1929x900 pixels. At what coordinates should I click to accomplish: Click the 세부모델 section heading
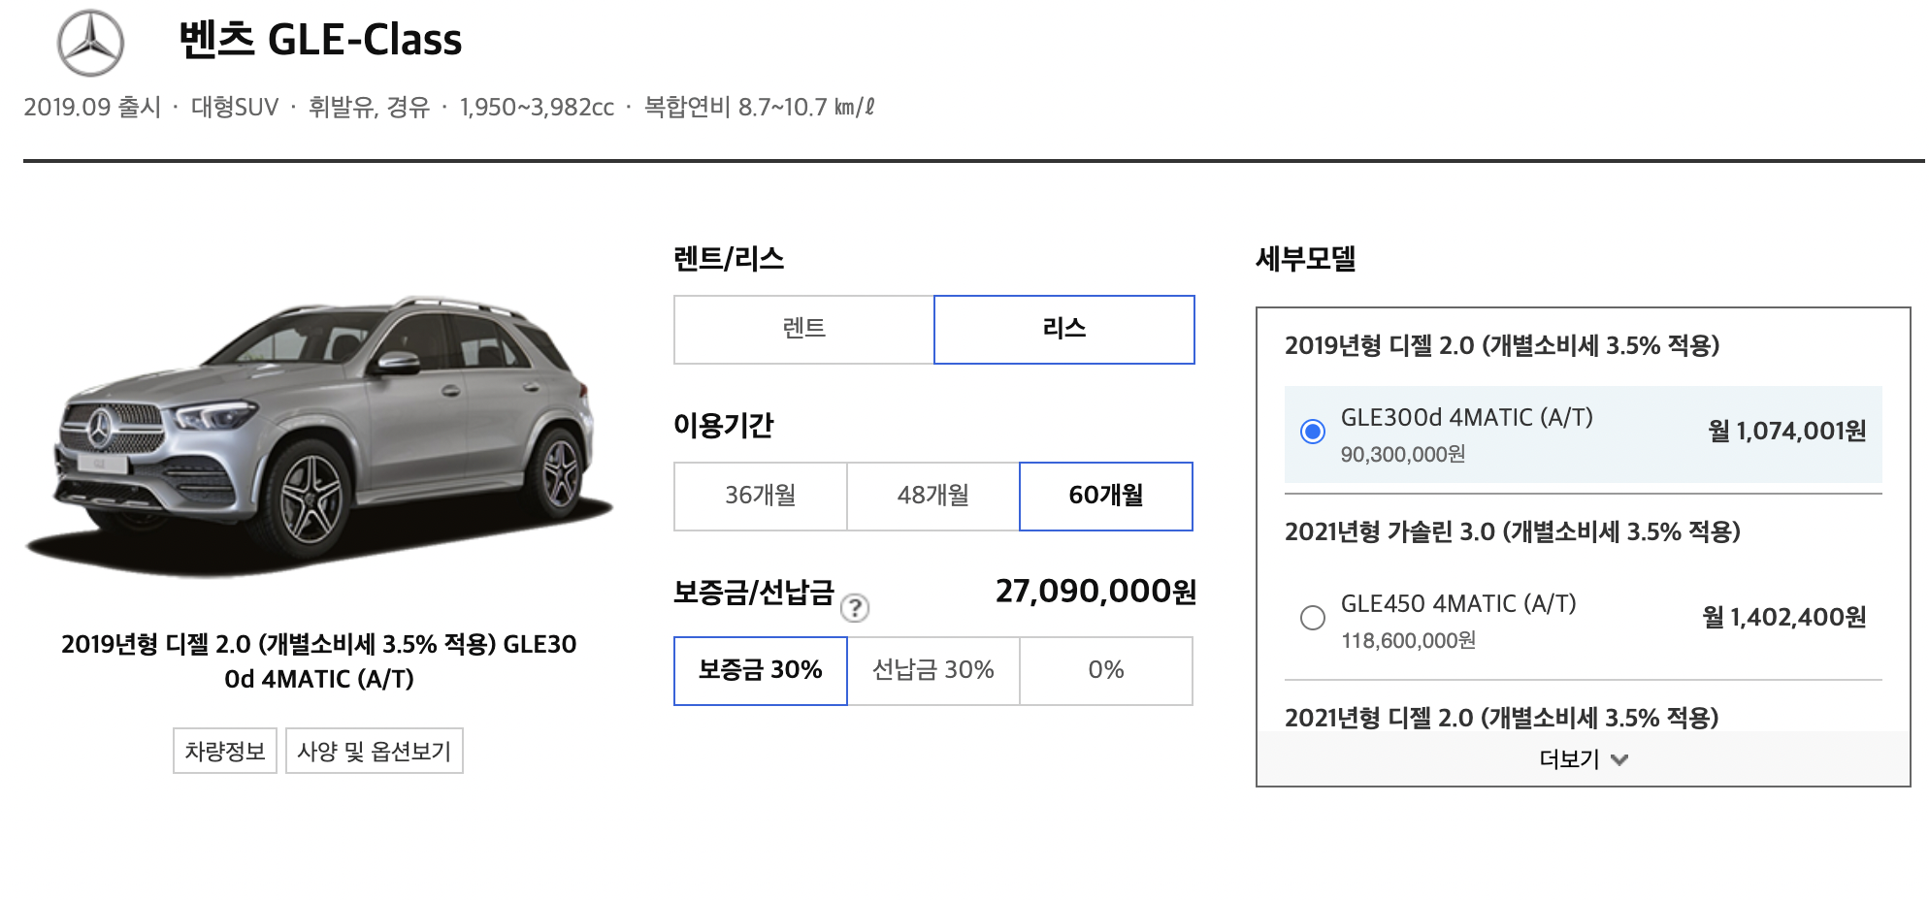(1306, 259)
